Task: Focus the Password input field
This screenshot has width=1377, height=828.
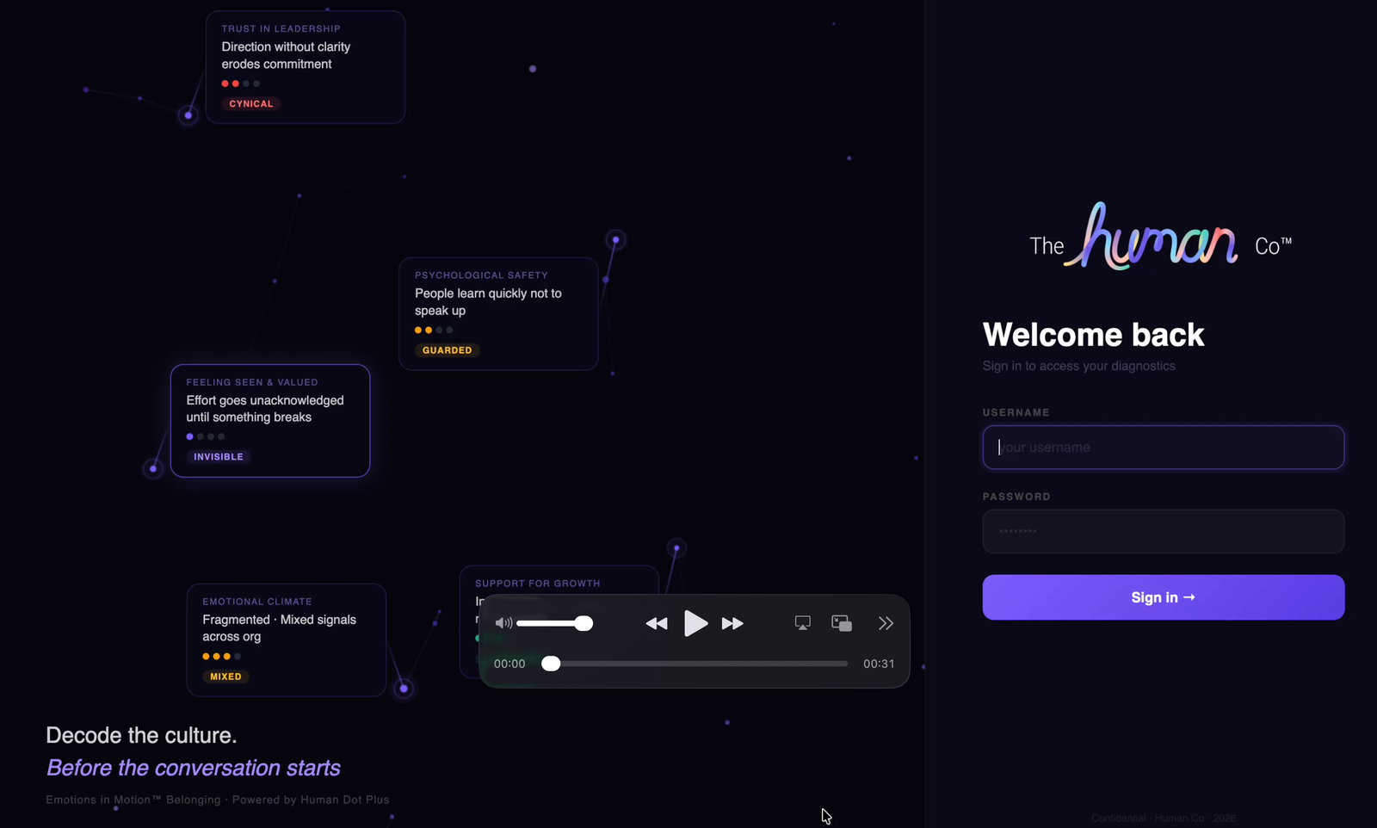Action: pos(1163,531)
